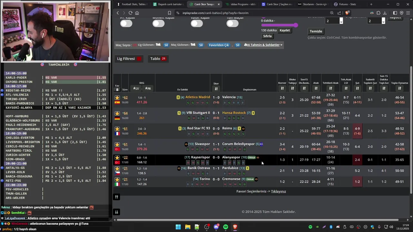
Task: Expand the Tablo 21 panel
Action: 158,59
